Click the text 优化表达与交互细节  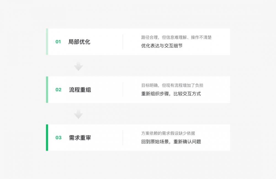(162, 46)
